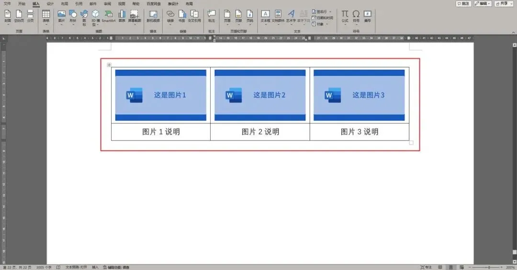
Task: Insert a Chart (图表)
Action: coord(122,16)
